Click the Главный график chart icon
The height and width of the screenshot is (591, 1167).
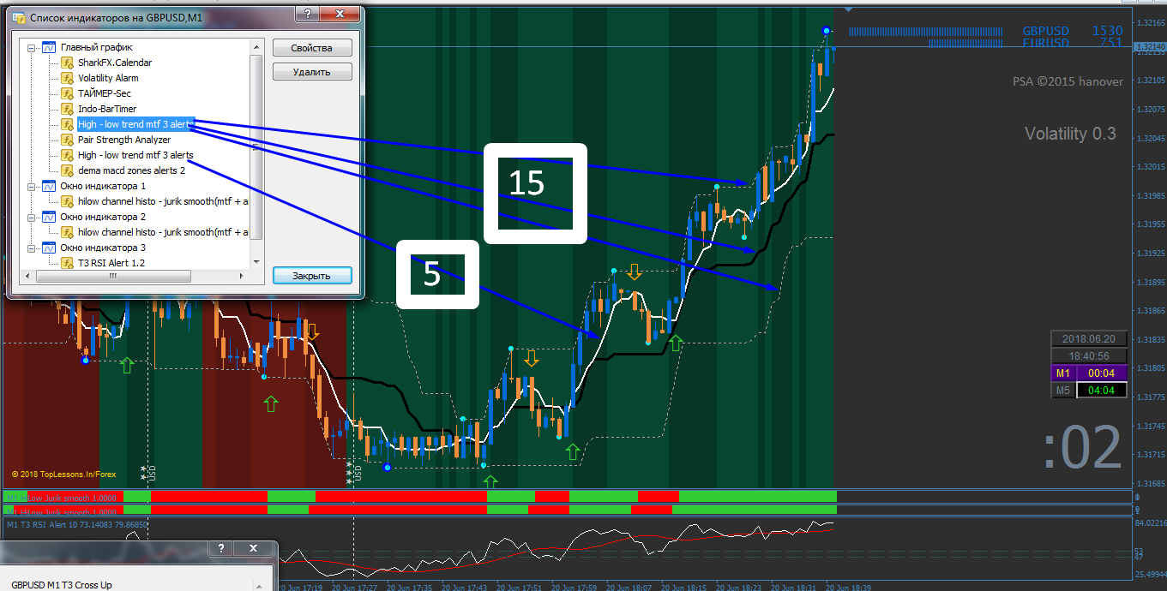(x=49, y=47)
